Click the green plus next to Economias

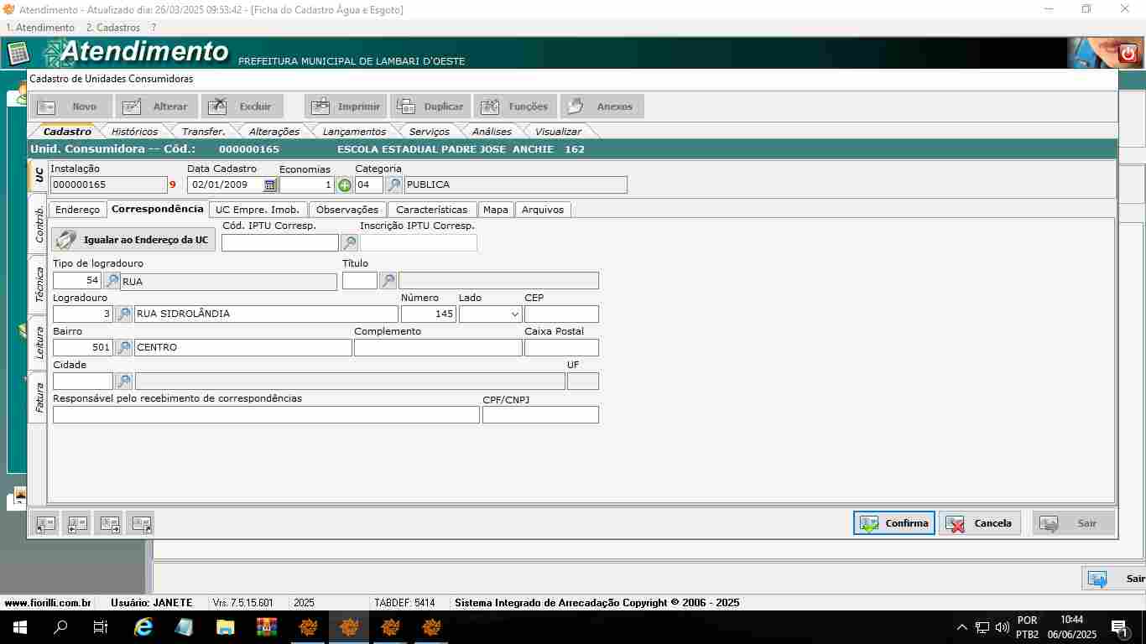pyautogui.click(x=344, y=185)
